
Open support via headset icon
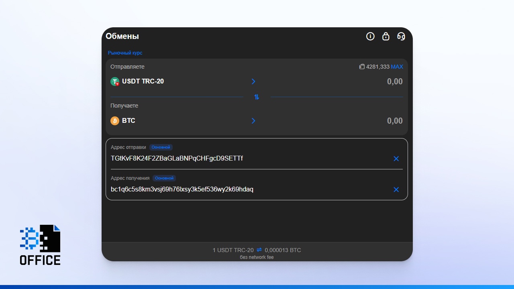[x=401, y=37]
